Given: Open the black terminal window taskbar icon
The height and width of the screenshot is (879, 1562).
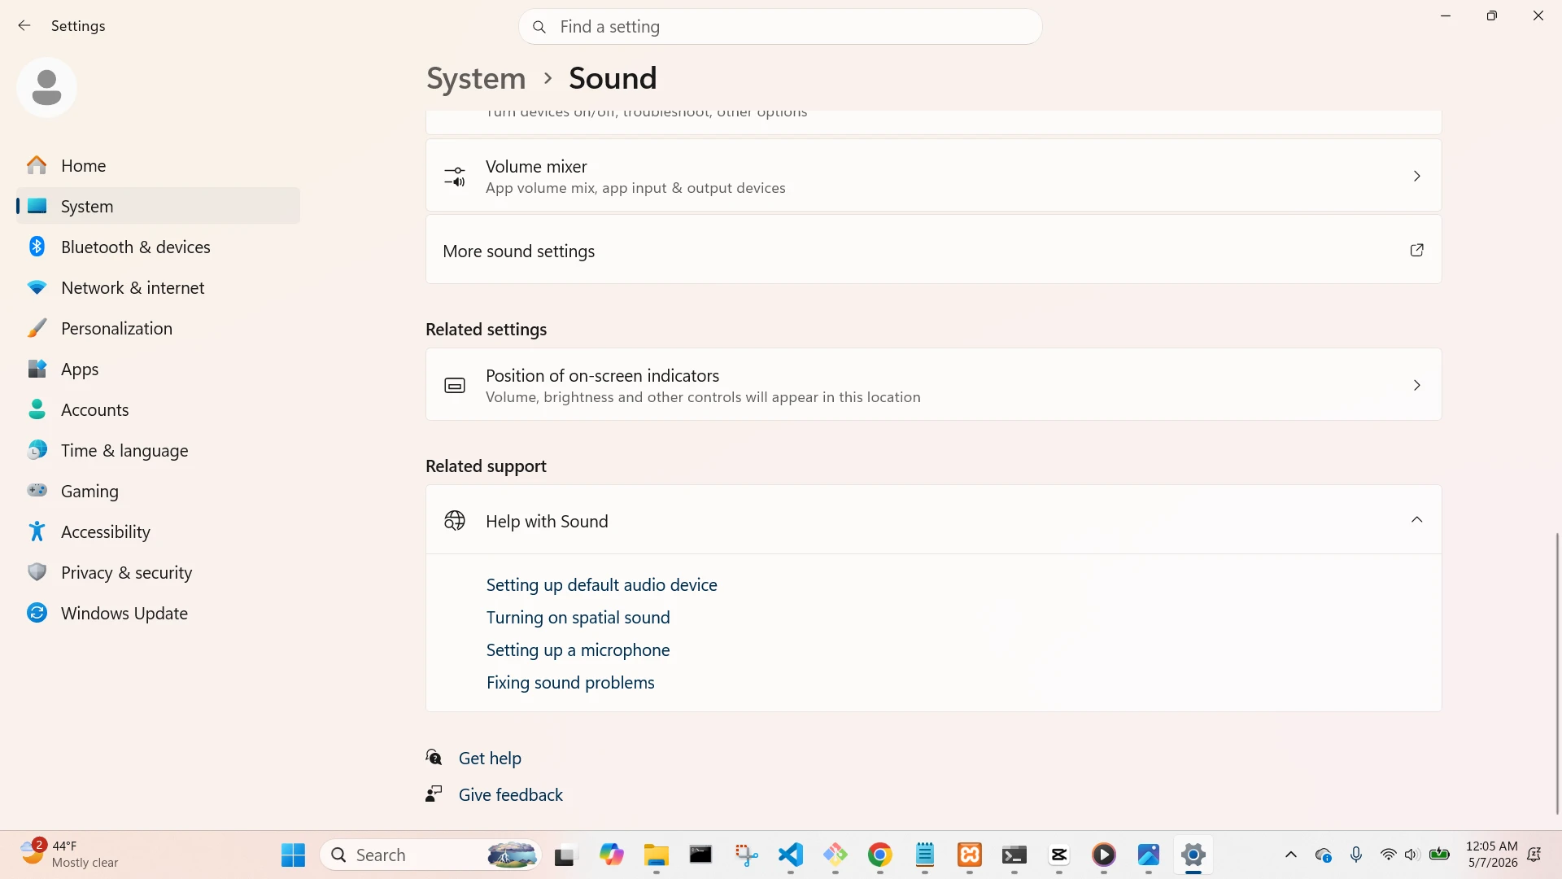Looking at the screenshot, I should (700, 855).
